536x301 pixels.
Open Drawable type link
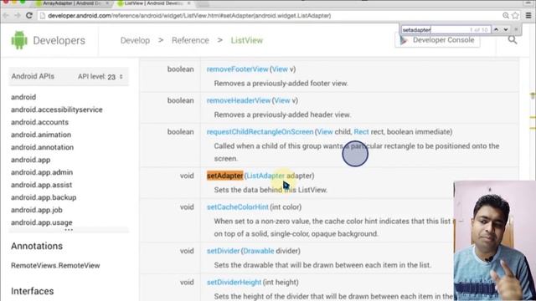[x=259, y=251]
